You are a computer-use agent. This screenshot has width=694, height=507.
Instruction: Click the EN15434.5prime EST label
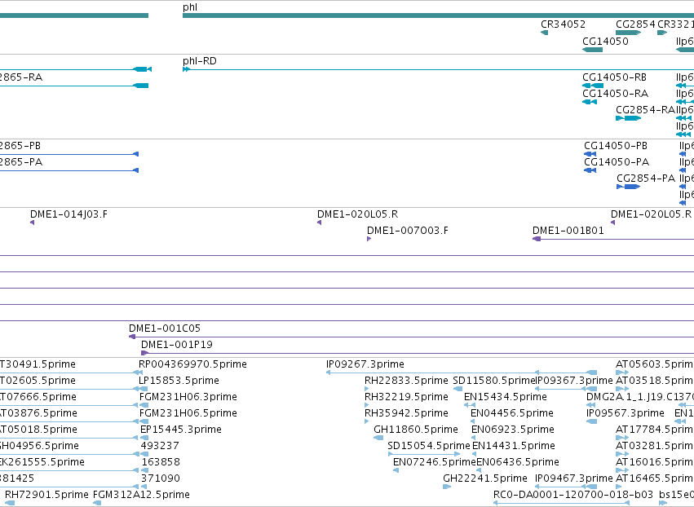[506, 397]
